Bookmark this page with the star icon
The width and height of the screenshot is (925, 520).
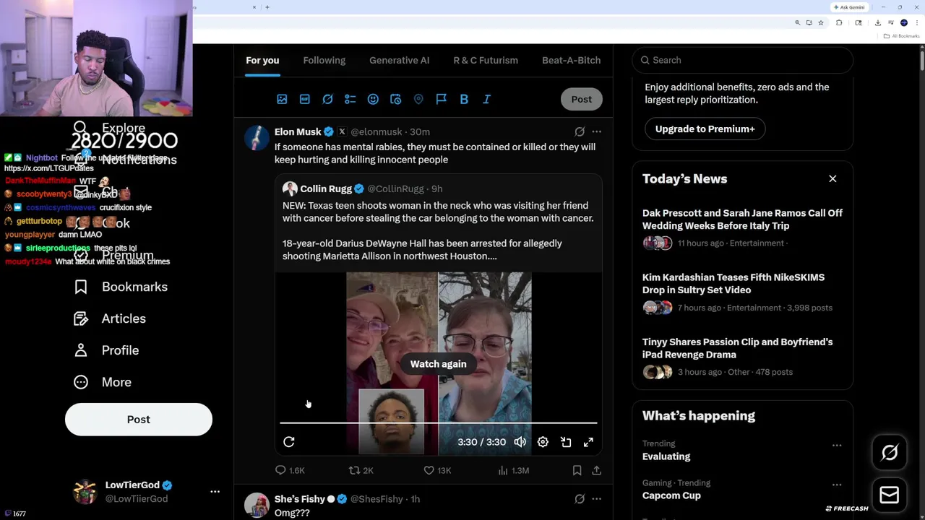820,22
